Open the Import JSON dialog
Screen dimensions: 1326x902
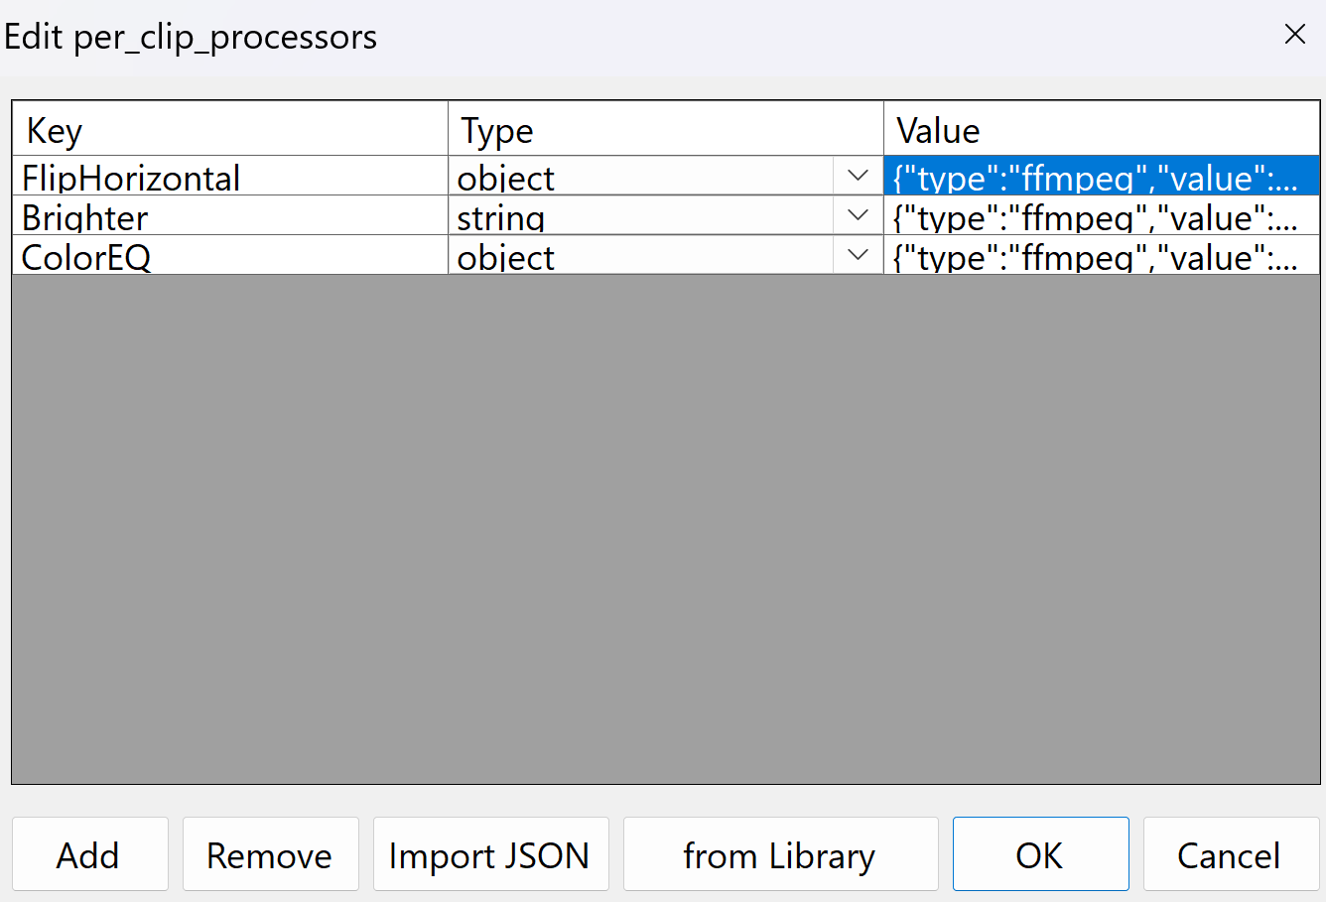490,854
